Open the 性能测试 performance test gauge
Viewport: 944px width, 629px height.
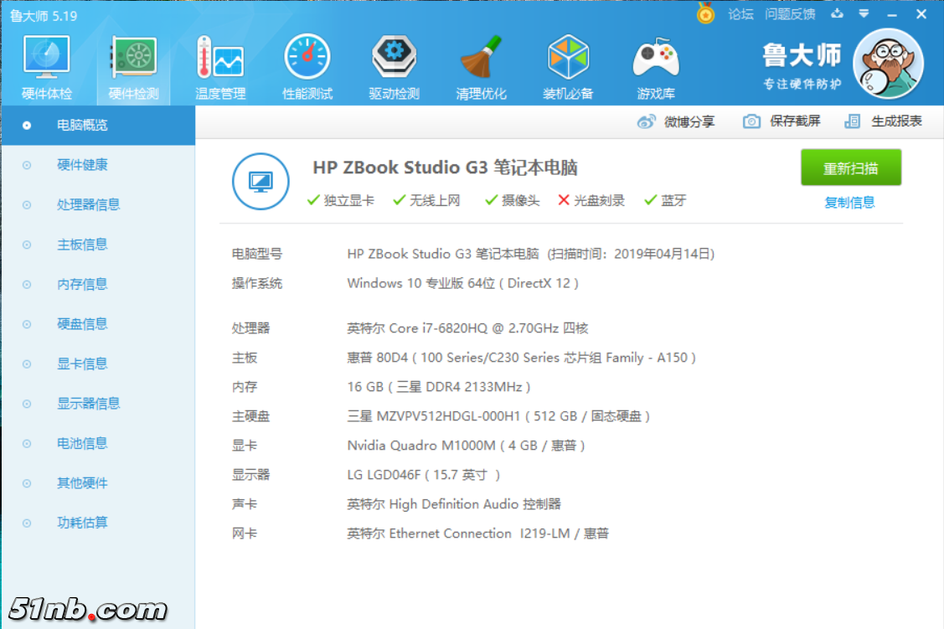pyautogui.click(x=307, y=68)
